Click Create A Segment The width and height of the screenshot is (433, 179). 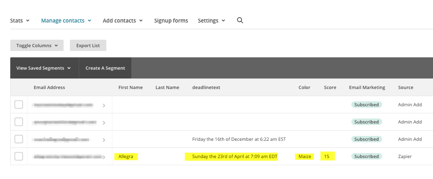tap(105, 68)
